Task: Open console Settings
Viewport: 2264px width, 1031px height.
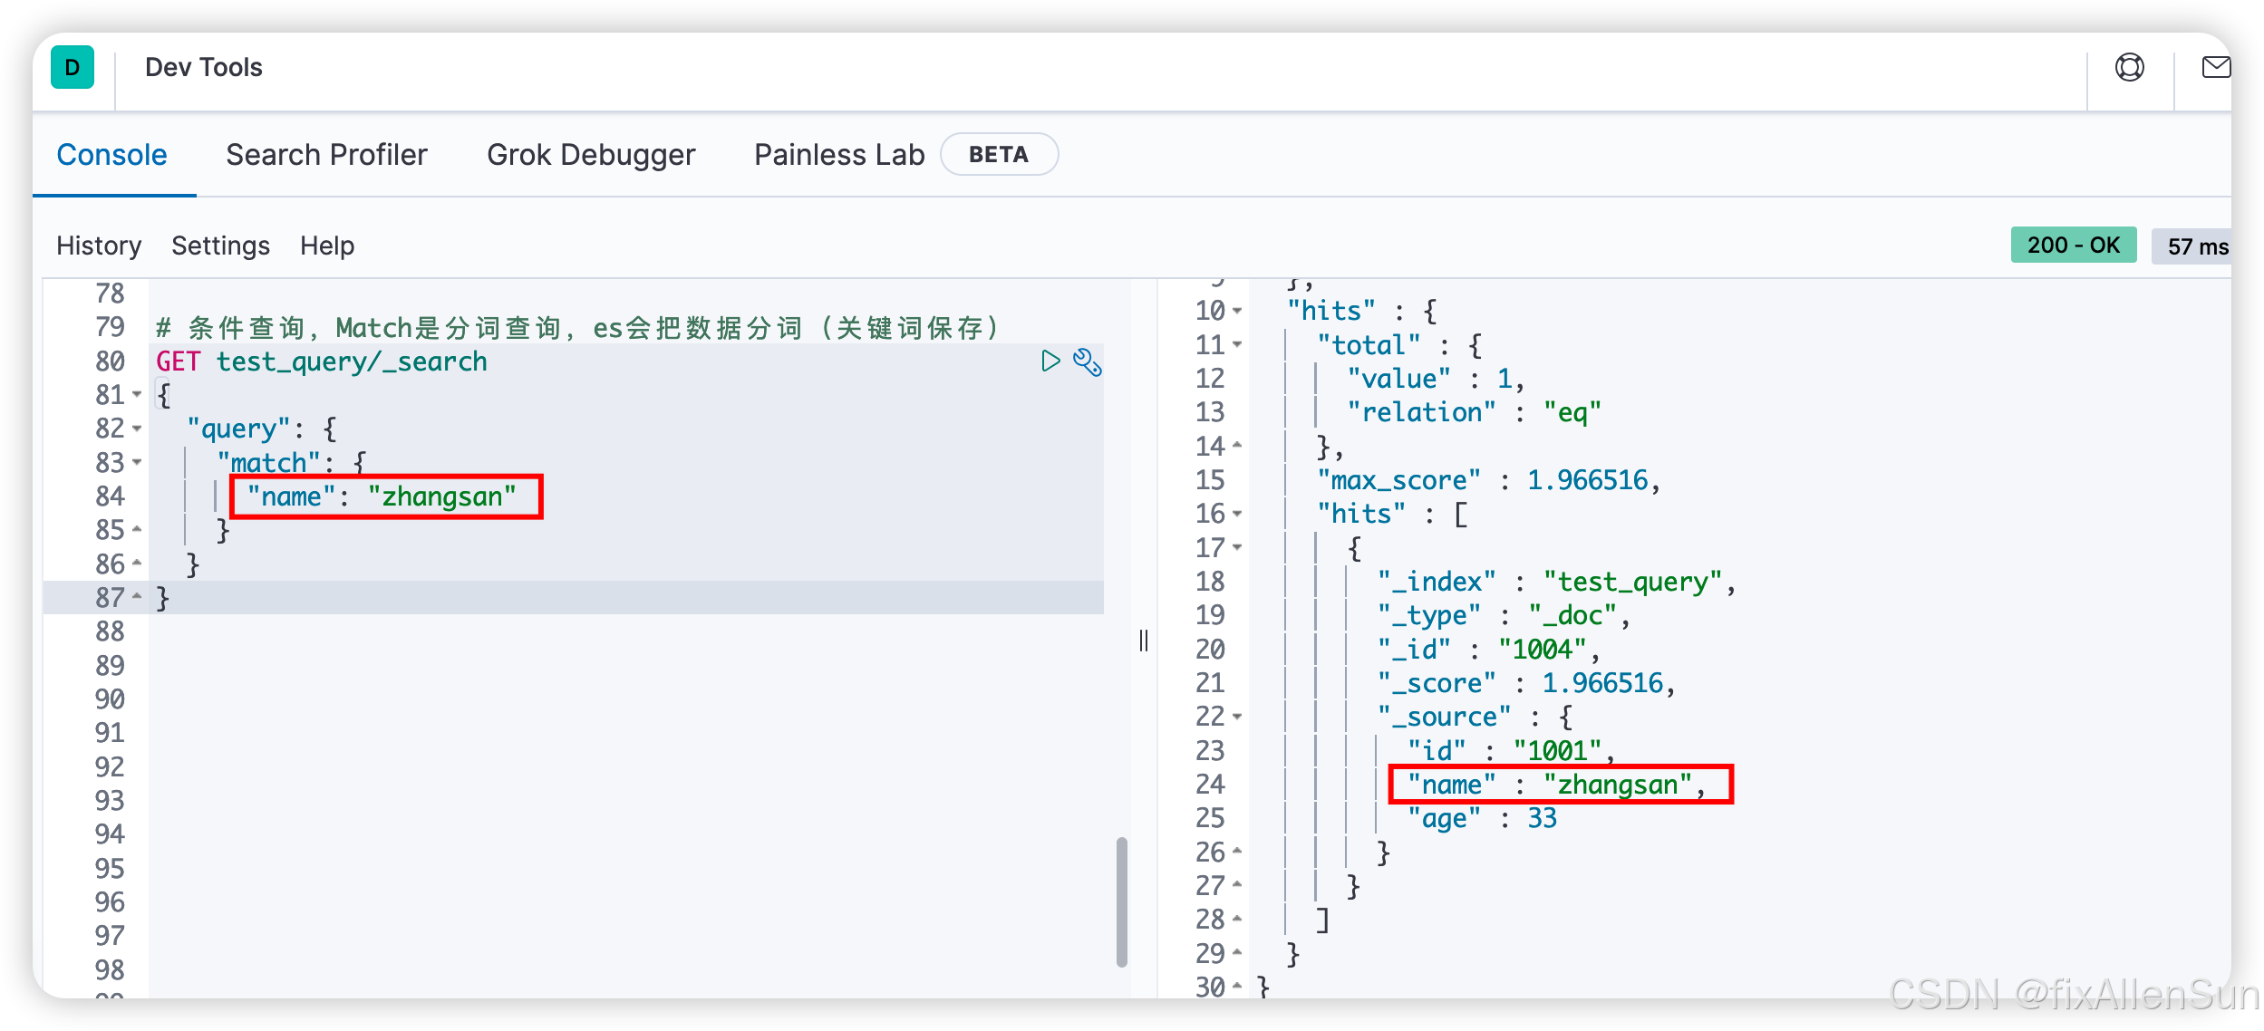Action: (x=220, y=246)
